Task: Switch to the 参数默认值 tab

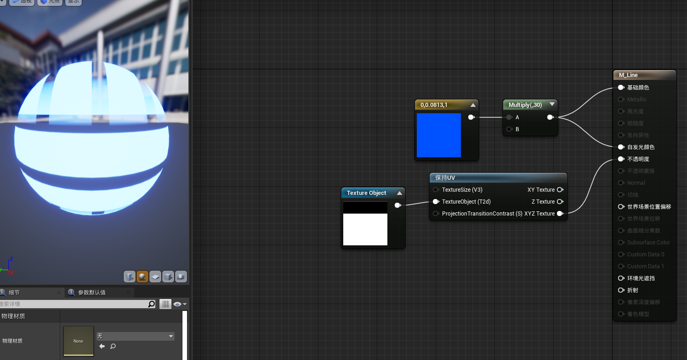Action: [99, 292]
